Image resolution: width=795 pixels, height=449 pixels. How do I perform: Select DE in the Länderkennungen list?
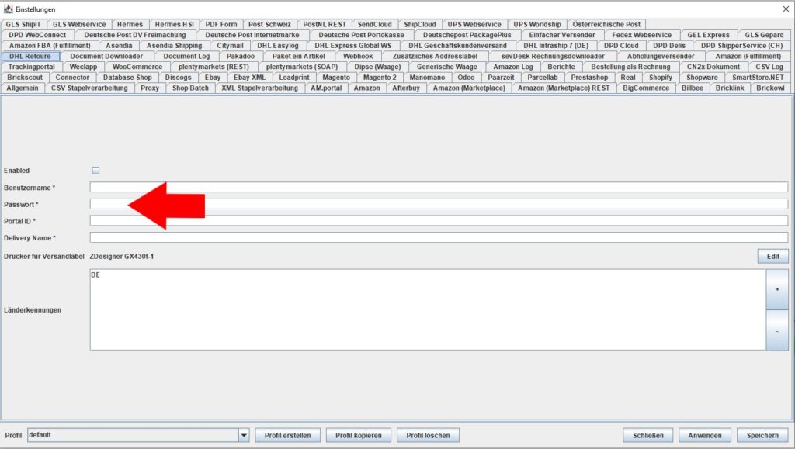[x=95, y=275]
